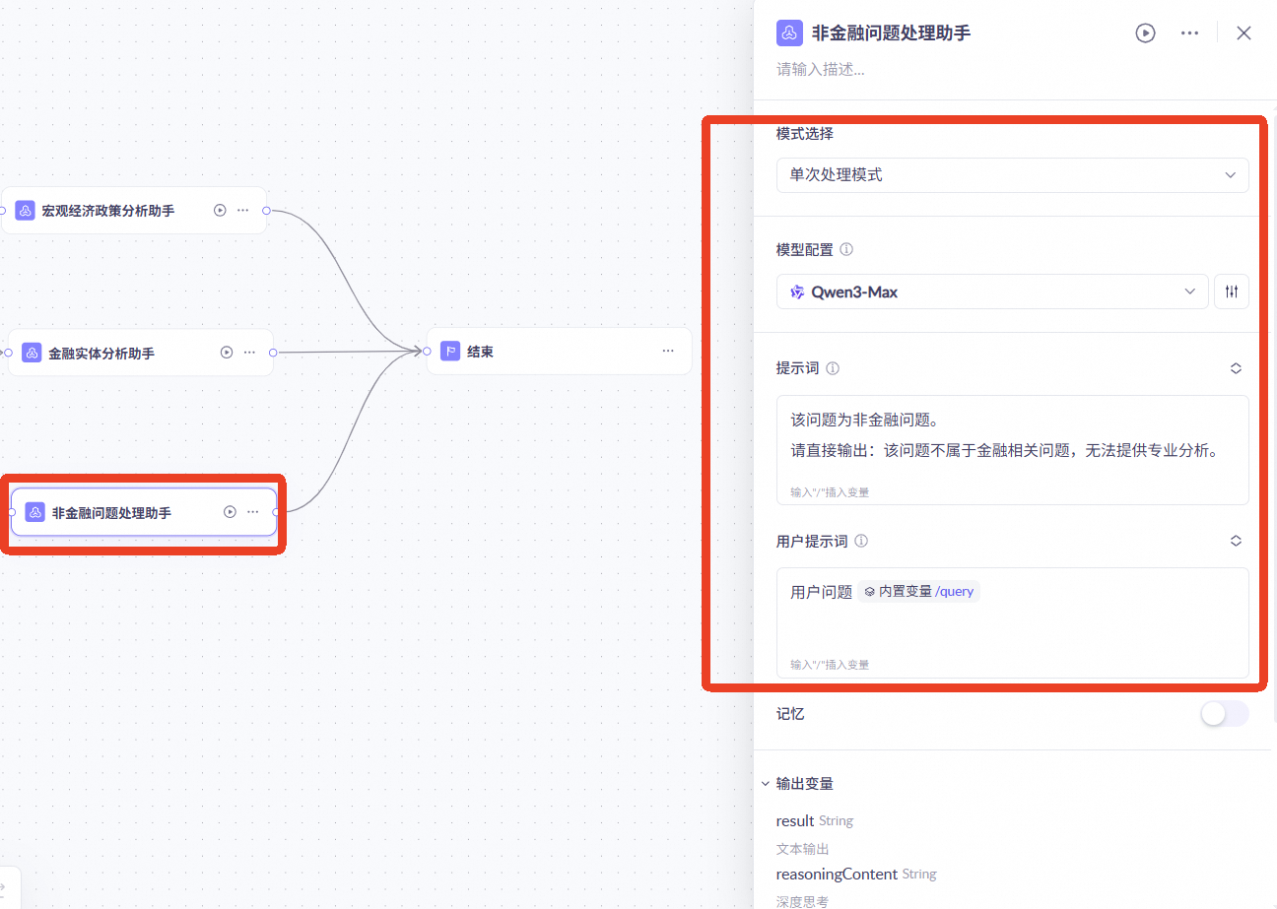Open 非金融问题处理助手 node more options
The image size is (1277, 909).
coord(253,512)
